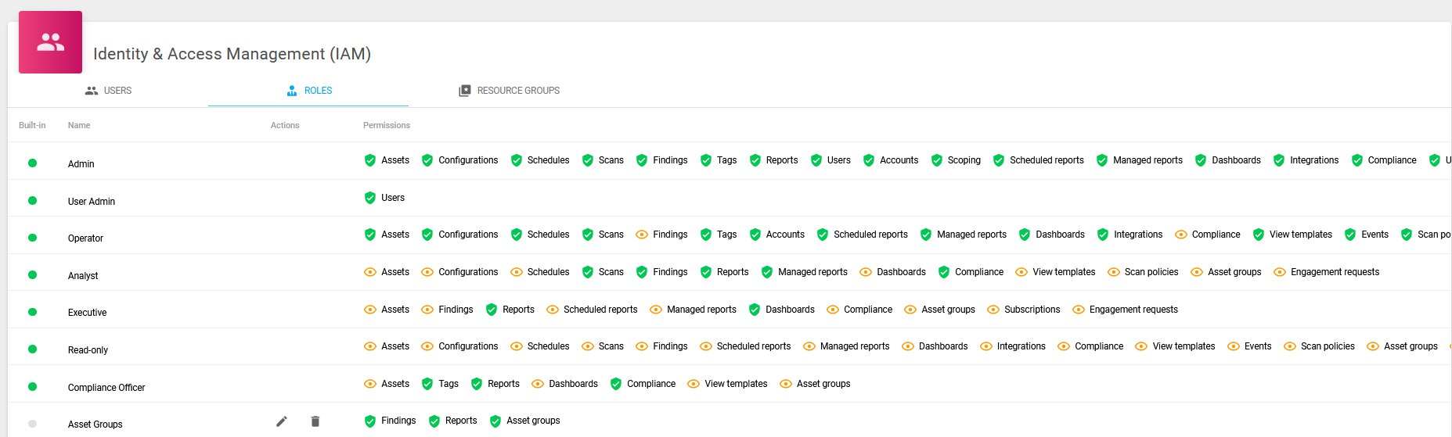Click the Asset Groups grey built-in dot

click(x=32, y=424)
